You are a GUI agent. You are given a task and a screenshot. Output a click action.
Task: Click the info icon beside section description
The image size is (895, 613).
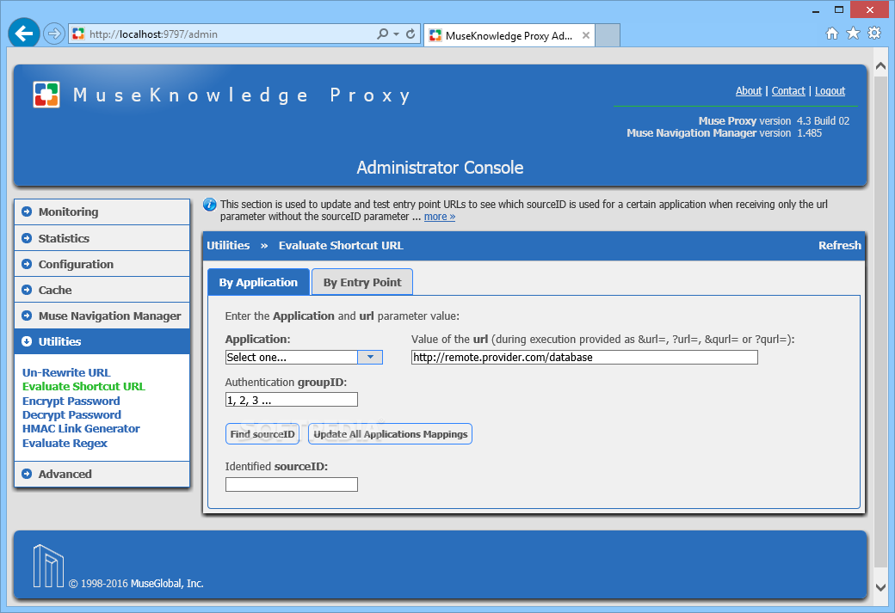tap(209, 204)
